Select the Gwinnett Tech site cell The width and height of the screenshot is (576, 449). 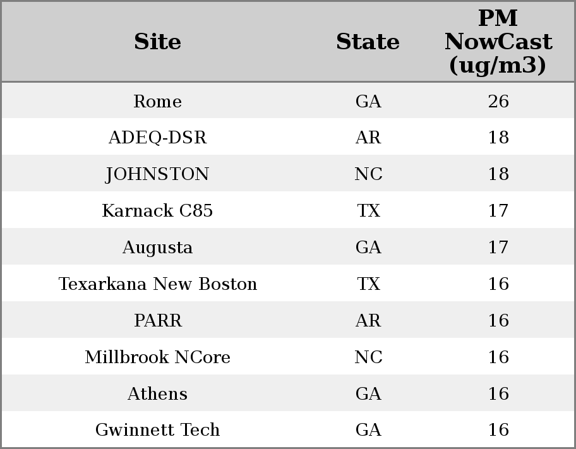pos(157,430)
